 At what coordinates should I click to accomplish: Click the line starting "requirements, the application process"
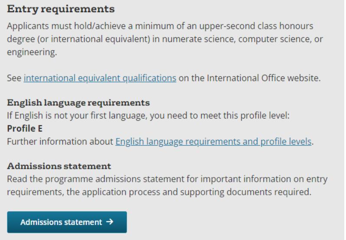pos(159,192)
